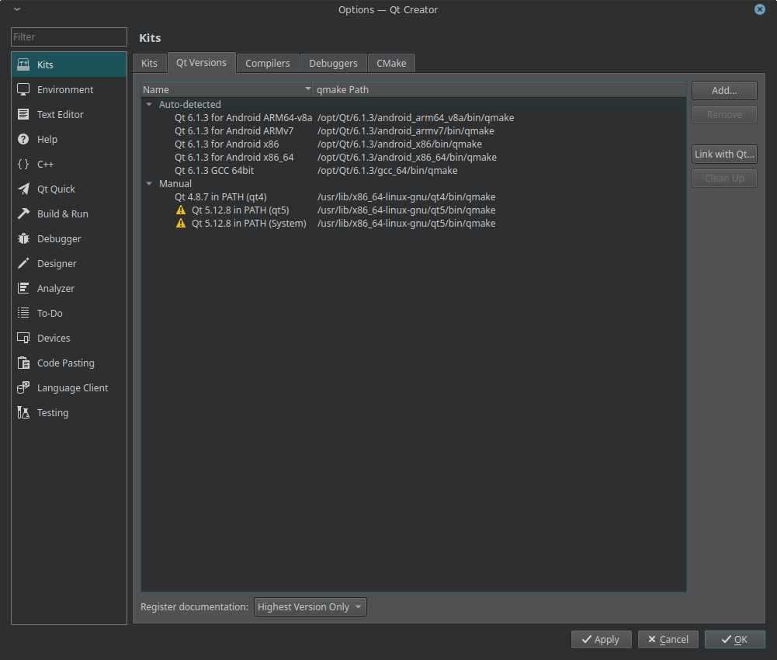Click the Clean Up button
The height and width of the screenshot is (660, 777).
point(724,178)
